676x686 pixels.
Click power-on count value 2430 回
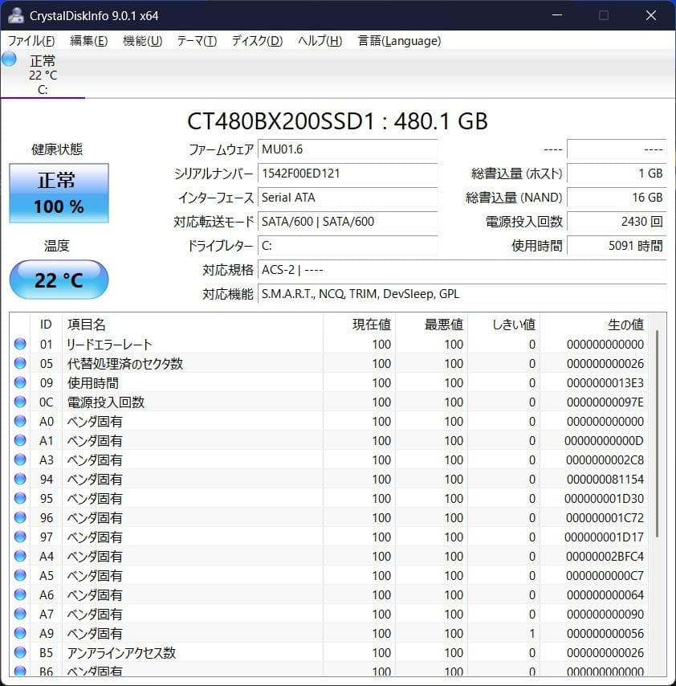click(617, 222)
